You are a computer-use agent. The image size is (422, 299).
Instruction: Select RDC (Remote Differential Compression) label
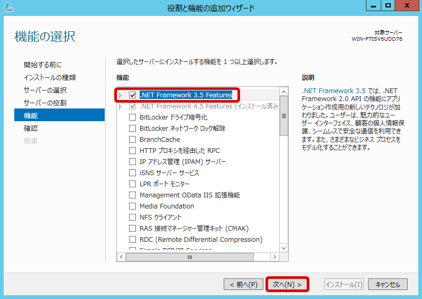click(201, 239)
